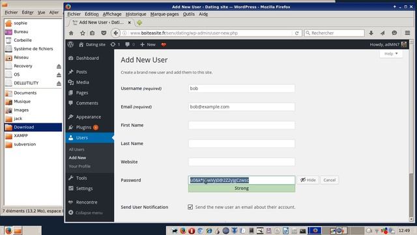This screenshot has width=417, height=235.
Task: Open Firefox Outils menu
Action: 188,14
